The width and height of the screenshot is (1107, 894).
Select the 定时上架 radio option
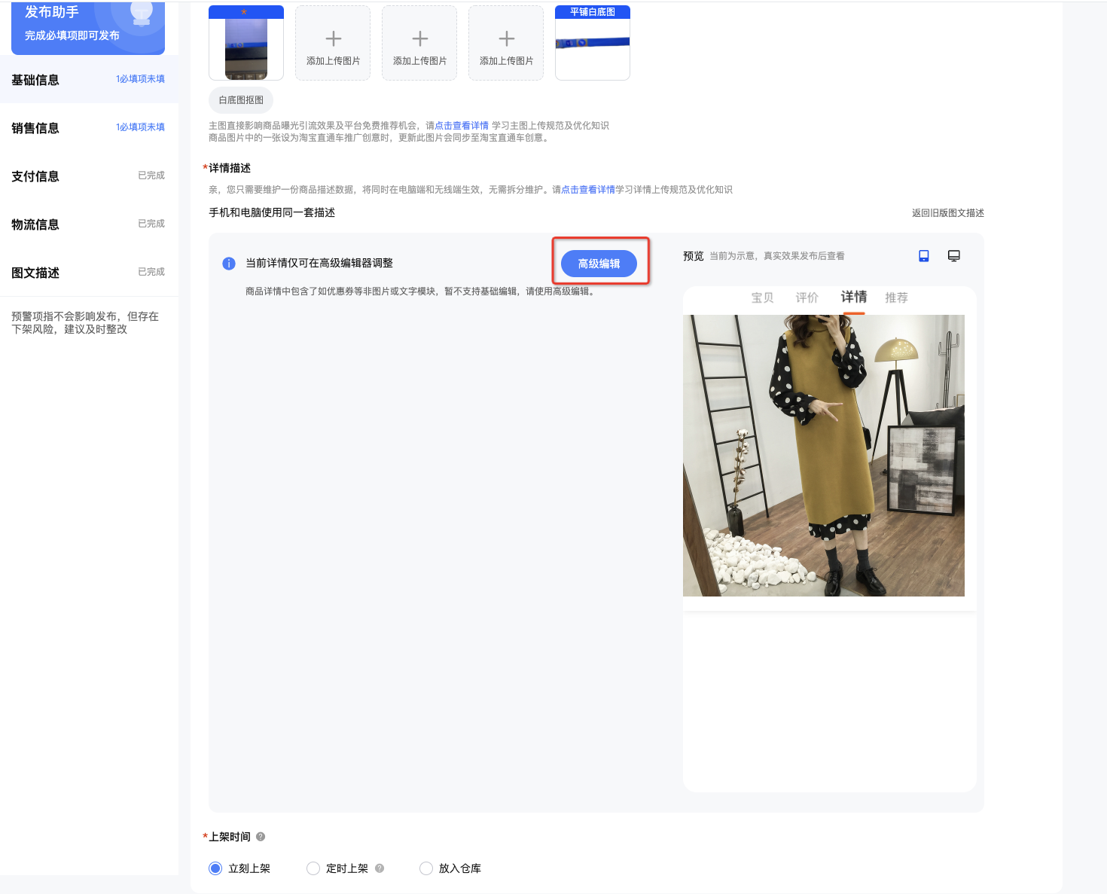[313, 868]
